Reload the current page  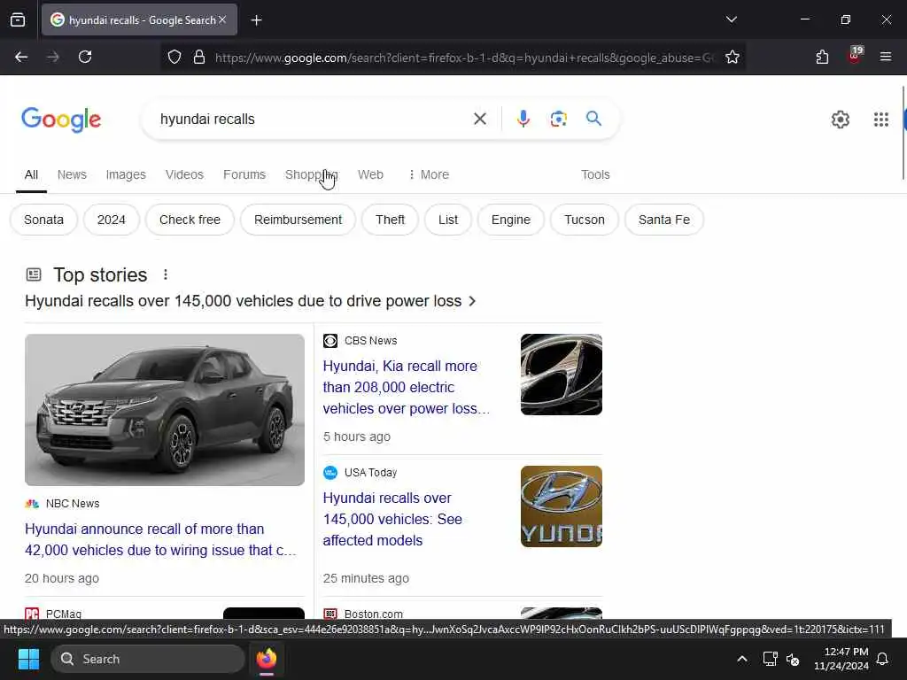click(x=85, y=57)
